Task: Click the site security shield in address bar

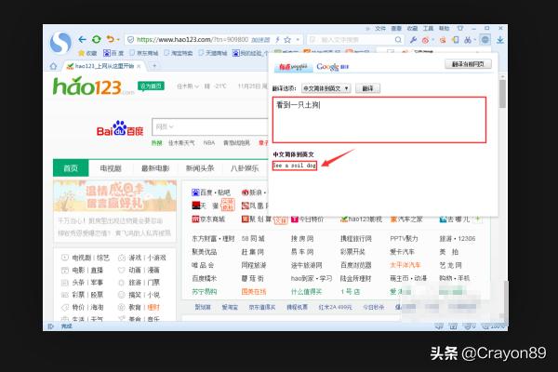Action: click(130, 39)
